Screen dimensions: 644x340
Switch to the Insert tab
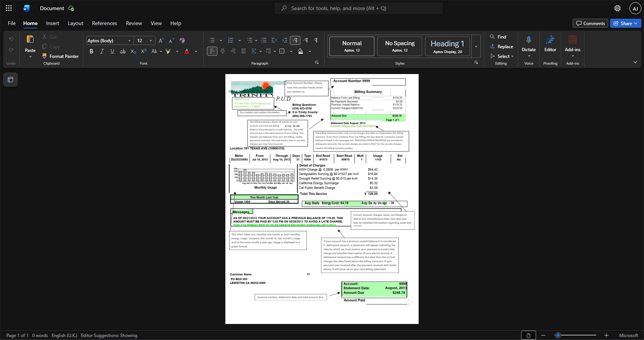pyautogui.click(x=52, y=23)
